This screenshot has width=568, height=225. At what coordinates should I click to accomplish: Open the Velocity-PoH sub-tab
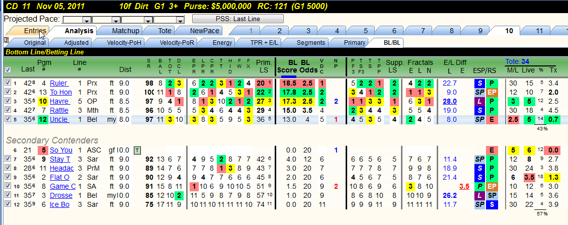pos(120,43)
